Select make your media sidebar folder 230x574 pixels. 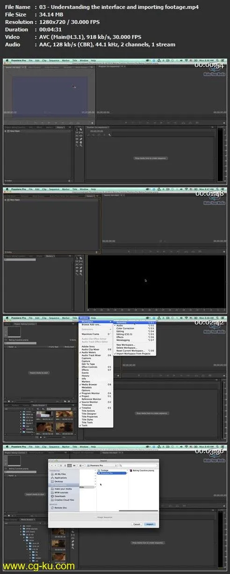tap(63, 489)
